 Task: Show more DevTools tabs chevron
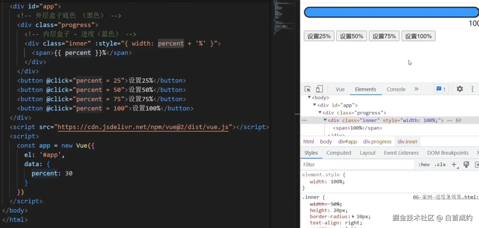coord(417,89)
